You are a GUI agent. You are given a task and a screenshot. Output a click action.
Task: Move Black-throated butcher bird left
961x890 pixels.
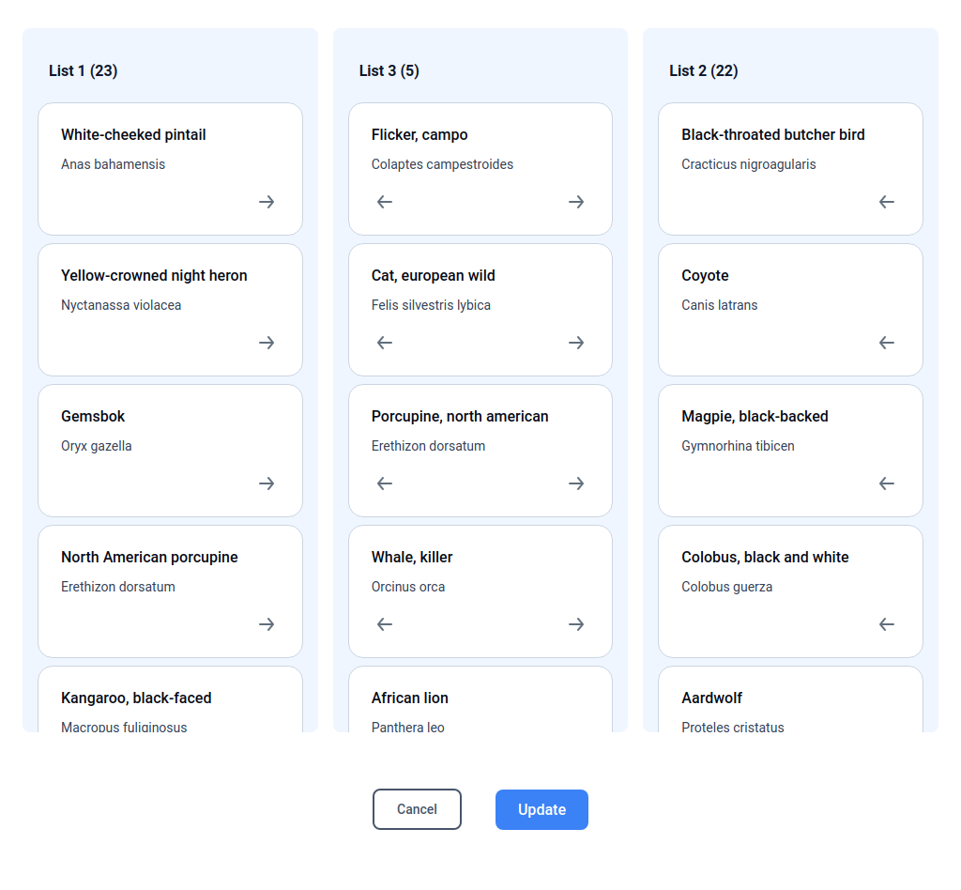(x=886, y=202)
